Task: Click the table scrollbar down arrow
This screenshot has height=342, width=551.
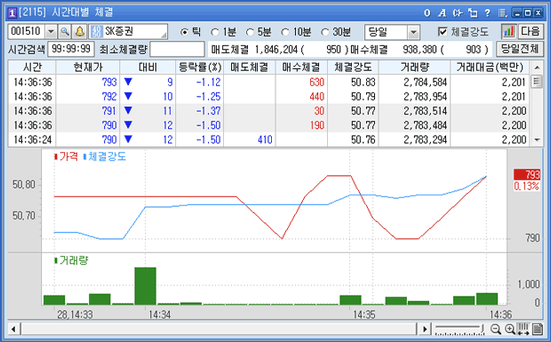Action: [x=537, y=139]
